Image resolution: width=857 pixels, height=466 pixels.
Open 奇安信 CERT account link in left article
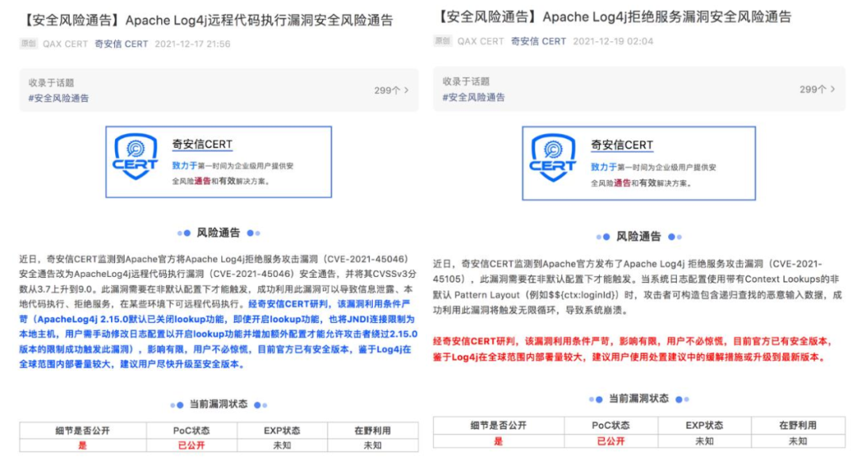121,44
